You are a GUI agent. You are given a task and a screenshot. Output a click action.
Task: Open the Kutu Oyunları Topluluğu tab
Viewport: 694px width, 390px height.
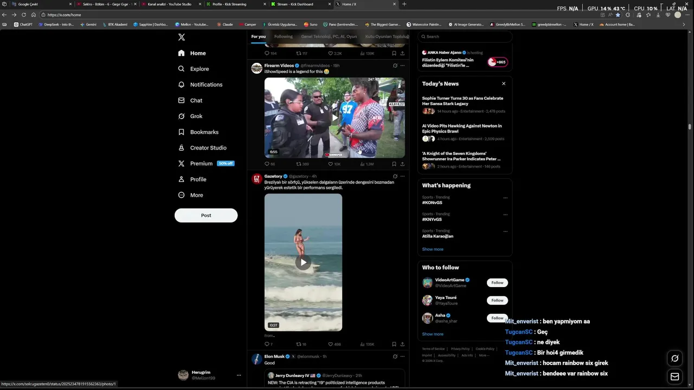point(387,36)
